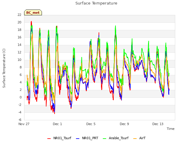Toggle the NR01_PRT legend entry
This screenshot has width=193, height=144.
tap(87, 138)
